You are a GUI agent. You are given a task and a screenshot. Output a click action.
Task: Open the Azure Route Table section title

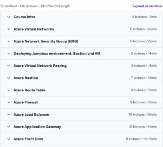pos(29,90)
